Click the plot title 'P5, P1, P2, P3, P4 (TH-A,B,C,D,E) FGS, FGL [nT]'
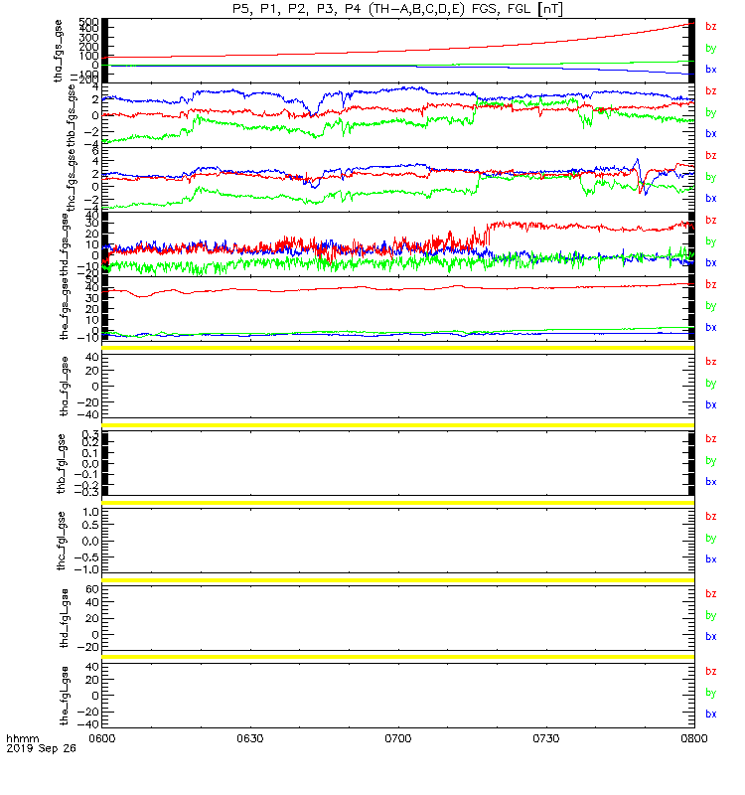The height and width of the screenshot is (795, 745). coord(398,9)
